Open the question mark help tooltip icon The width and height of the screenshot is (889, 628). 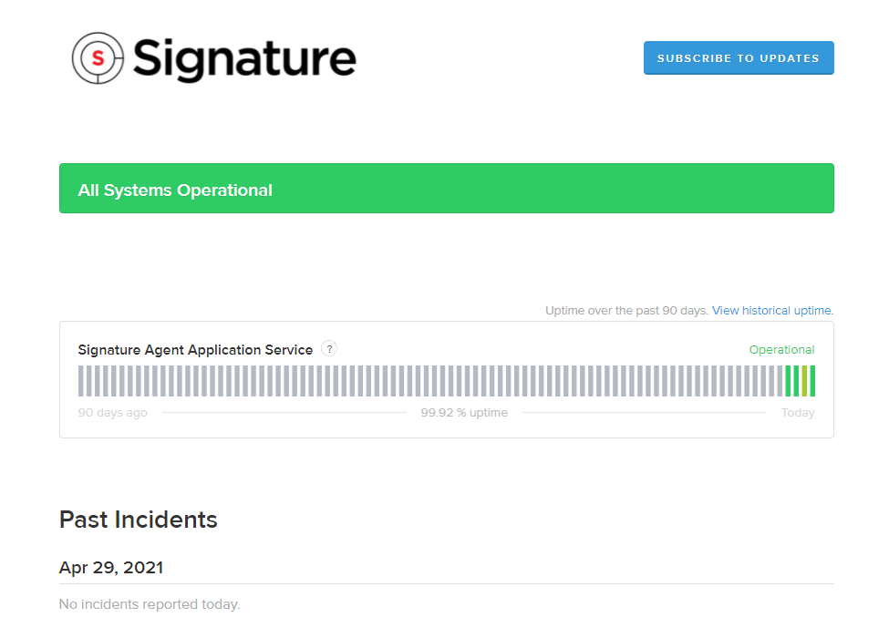(329, 349)
